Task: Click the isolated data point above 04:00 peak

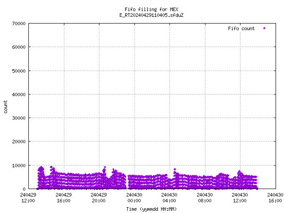Action: click(175, 170)
